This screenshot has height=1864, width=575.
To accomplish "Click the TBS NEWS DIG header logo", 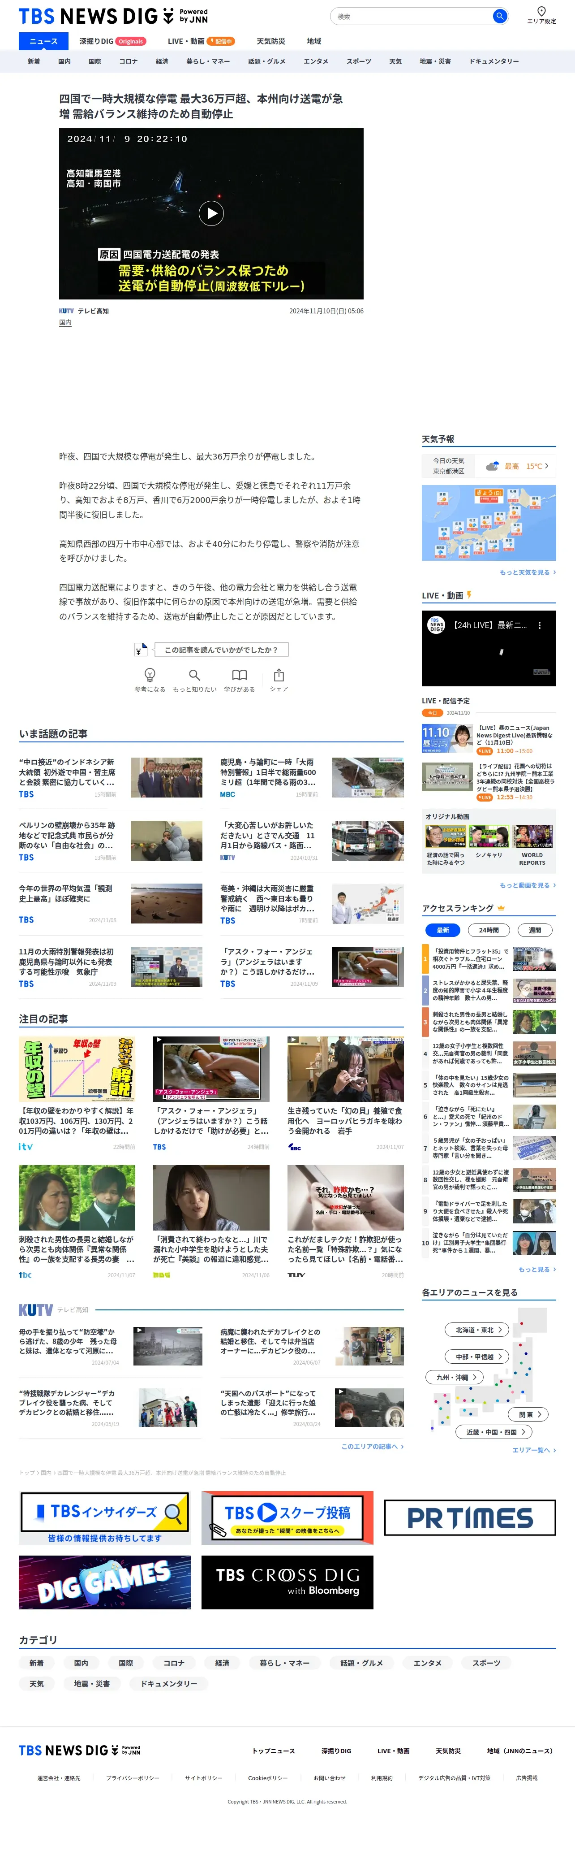I will tap(113, 16).
